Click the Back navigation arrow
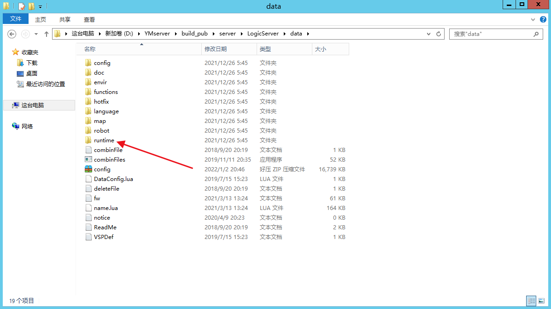The height and width of the screenshot is (309, 551). [12, 34]
